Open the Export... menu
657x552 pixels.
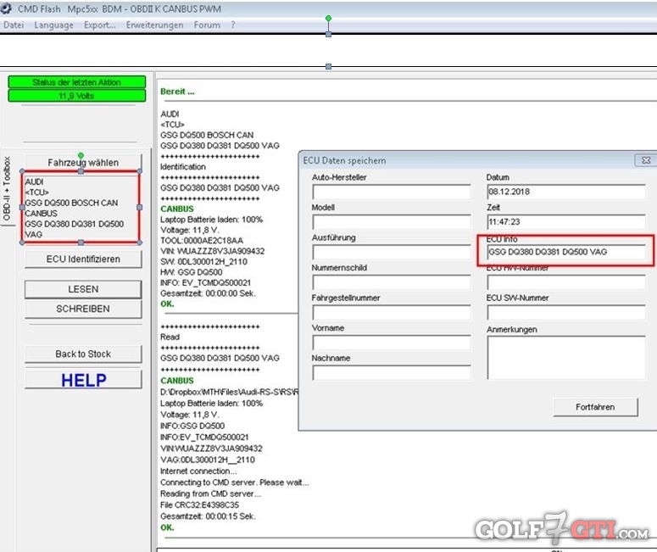[100, 25]
